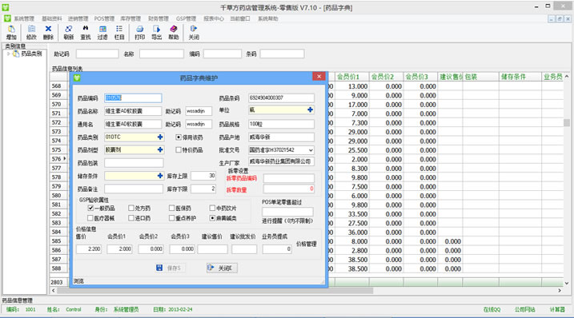Click 计算器 in the status bar
The image size is (574, 318).
click(557, 309)
